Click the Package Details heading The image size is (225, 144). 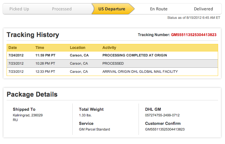click(x=32, y=94)
